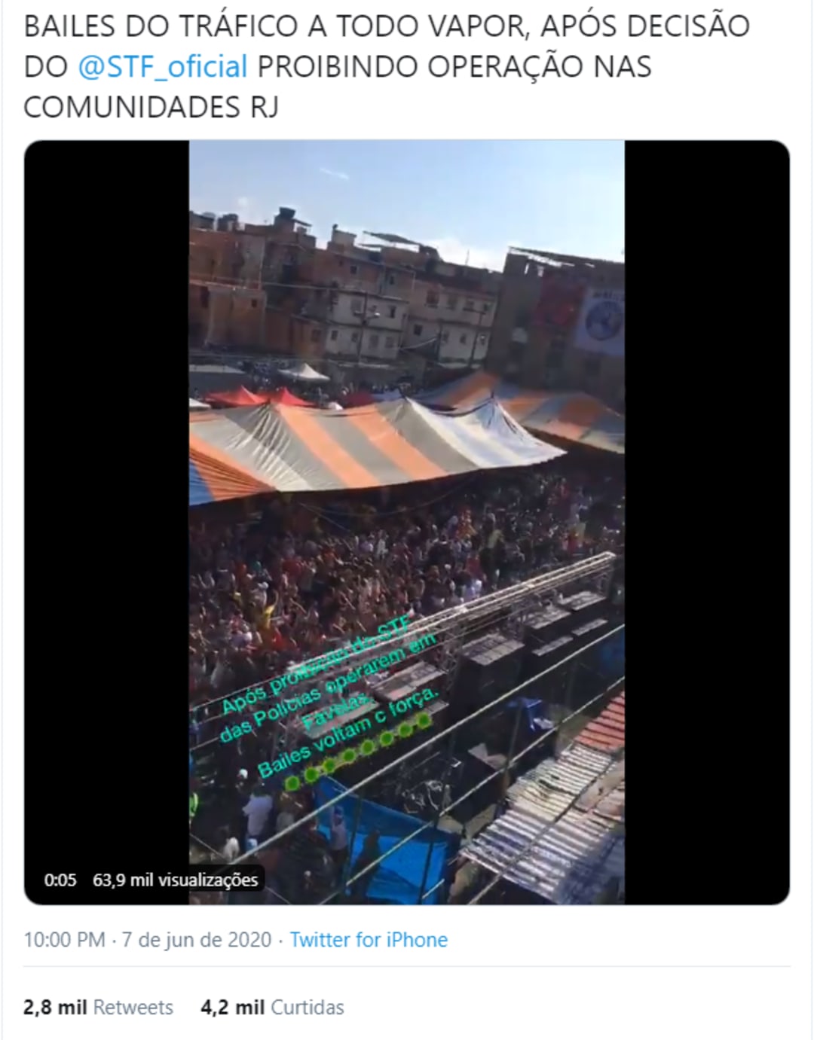
Task: Click the 63,9 mil visualizações counter
Action: click(x=175, y=880)
